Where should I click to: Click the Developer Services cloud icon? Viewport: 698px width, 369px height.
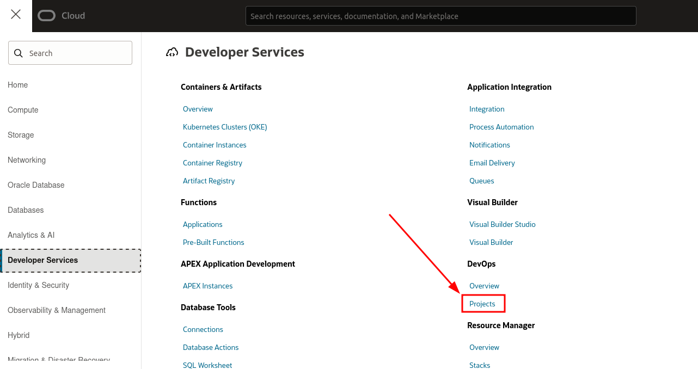coord(172,52)
